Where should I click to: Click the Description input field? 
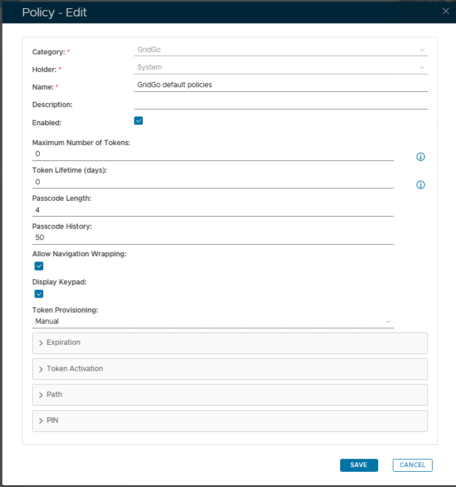[x=280, y=103]
